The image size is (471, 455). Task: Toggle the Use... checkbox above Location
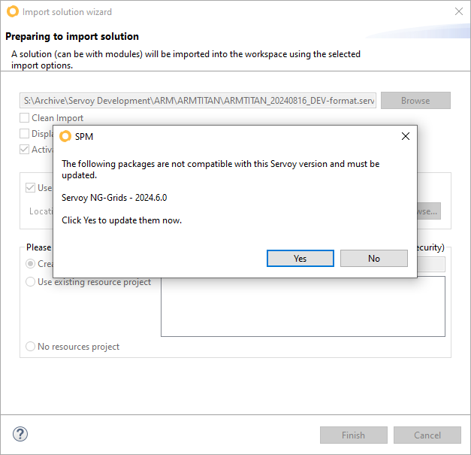click(31, 188)
